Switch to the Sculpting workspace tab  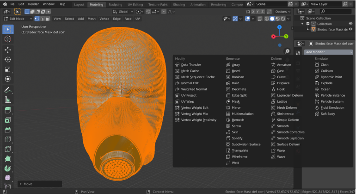pos(115,4)
